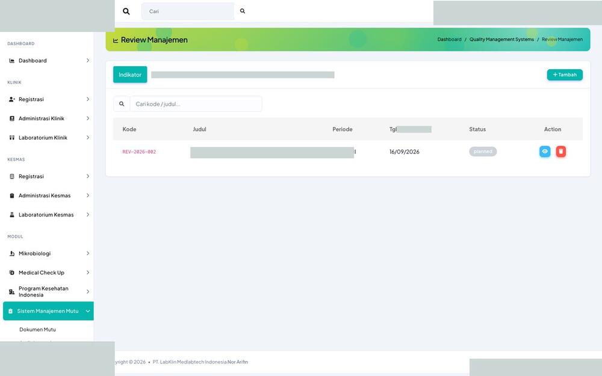Collapse the Sistem Manajemen Mutu menu
This screenshot has height=376, width=602.
coord(48,311)
